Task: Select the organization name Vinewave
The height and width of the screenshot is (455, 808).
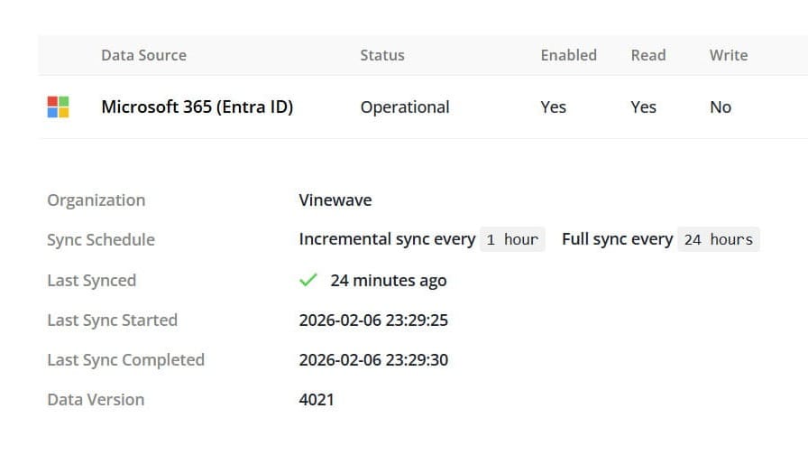Action: click(x=335, y=200)
